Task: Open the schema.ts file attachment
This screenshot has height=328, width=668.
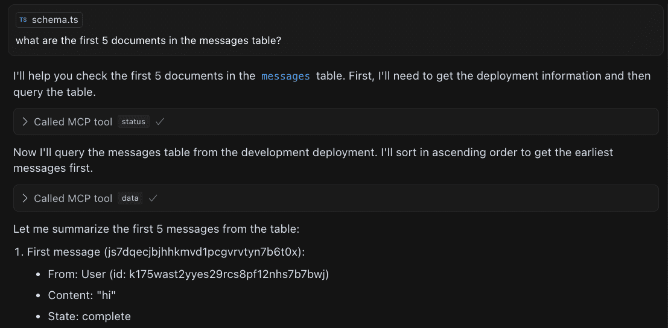Action: pos(54,20)
